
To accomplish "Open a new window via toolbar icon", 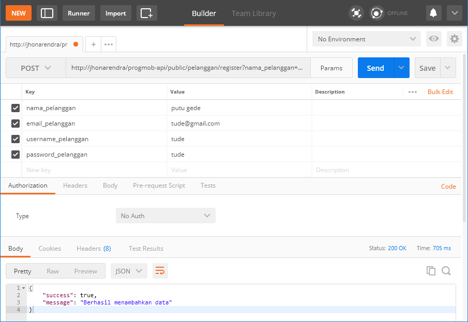I will pos(146,13).
